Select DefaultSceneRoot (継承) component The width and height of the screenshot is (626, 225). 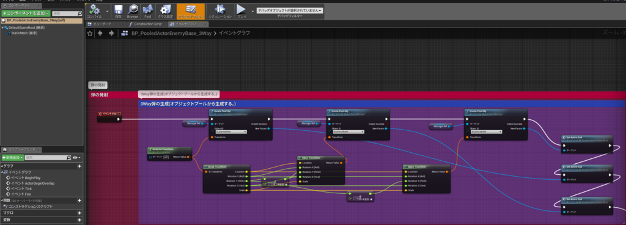coord(26,28)
